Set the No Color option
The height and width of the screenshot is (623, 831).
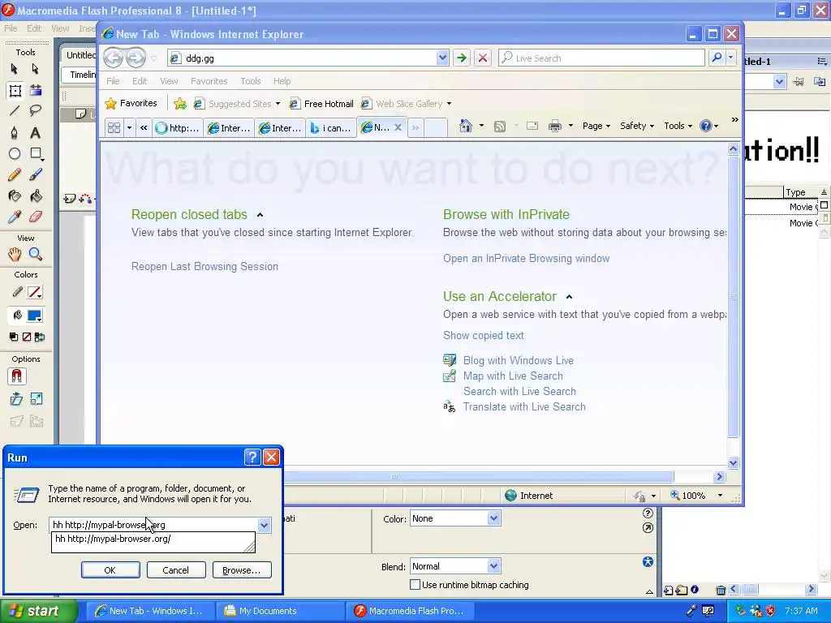tap(27, 337)
